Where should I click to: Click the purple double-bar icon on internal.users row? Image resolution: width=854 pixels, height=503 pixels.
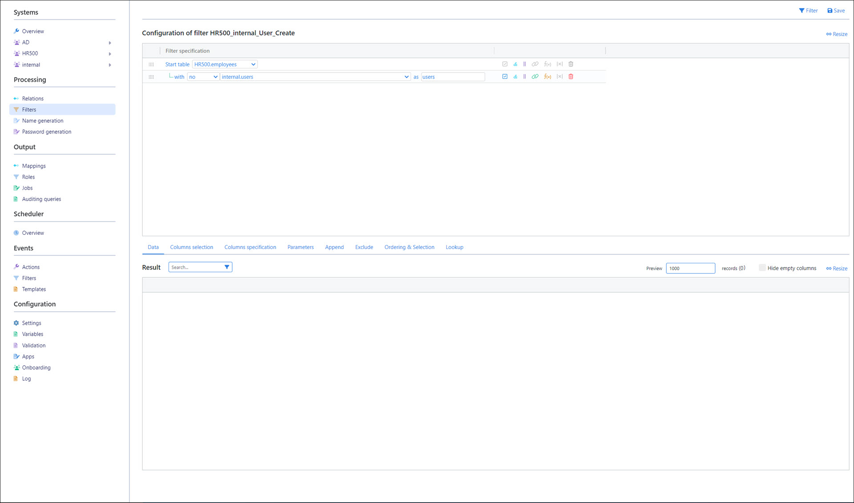click(x=524, y=76)
